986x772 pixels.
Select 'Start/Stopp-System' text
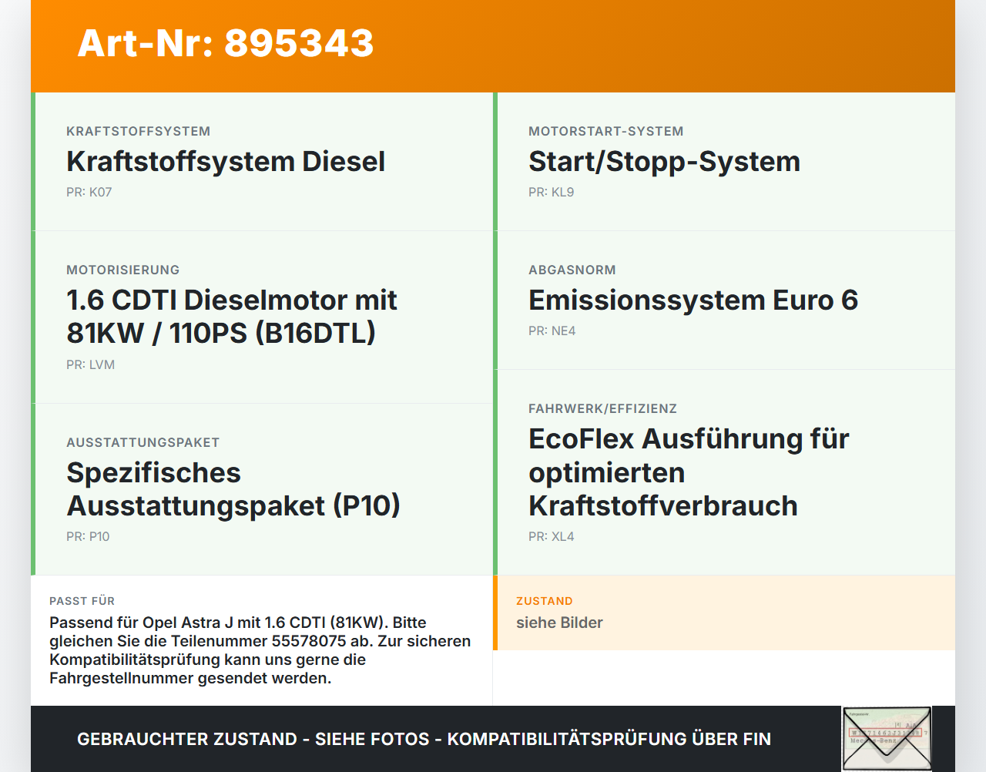(x=665, y=162)
